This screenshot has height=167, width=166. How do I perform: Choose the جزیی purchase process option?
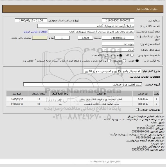[137, 61]
